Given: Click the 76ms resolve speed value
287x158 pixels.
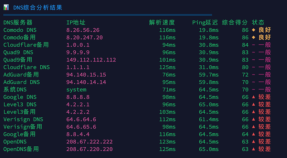Looking at the screenshot, I should (x=169, y=74).
